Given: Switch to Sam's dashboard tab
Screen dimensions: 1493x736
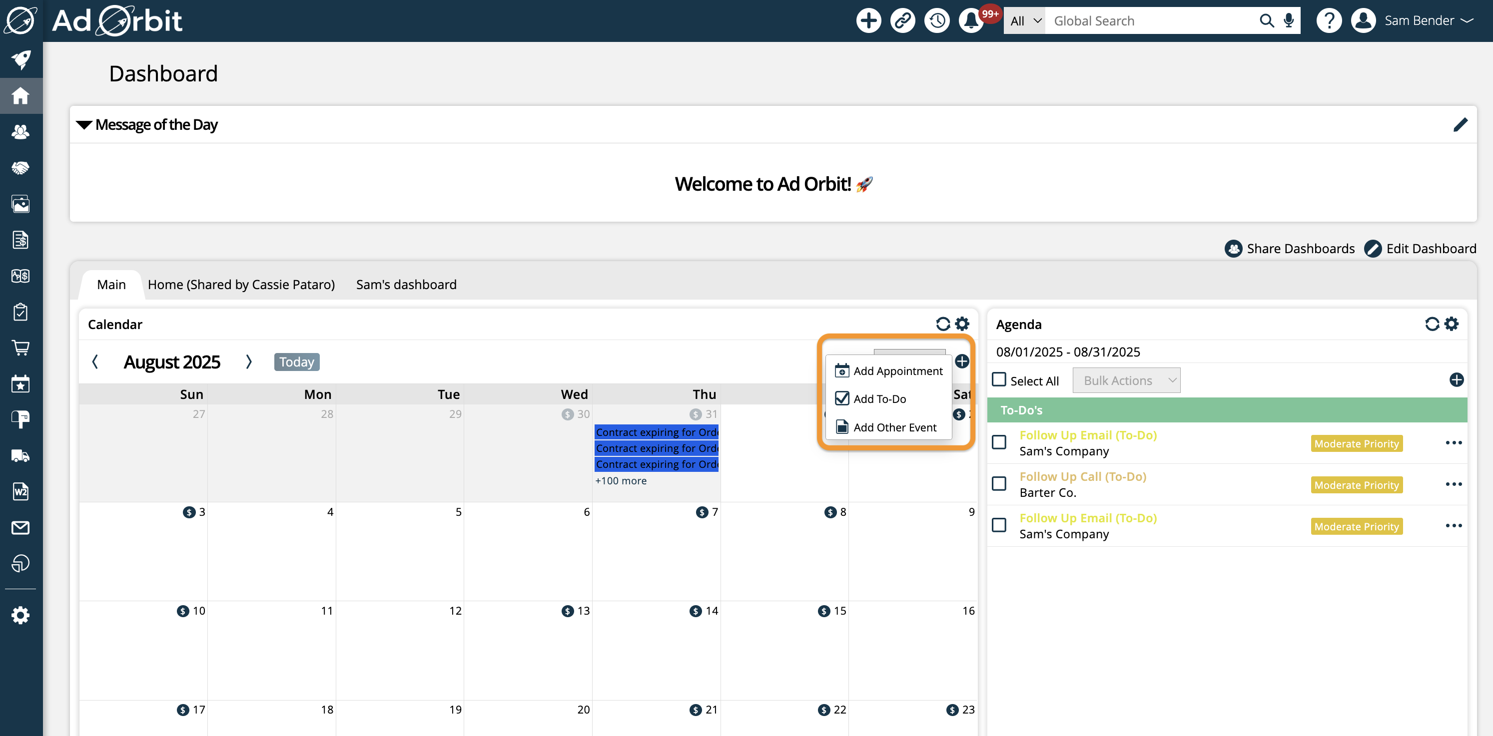Looking at the screenshot, I should [406, 284].
